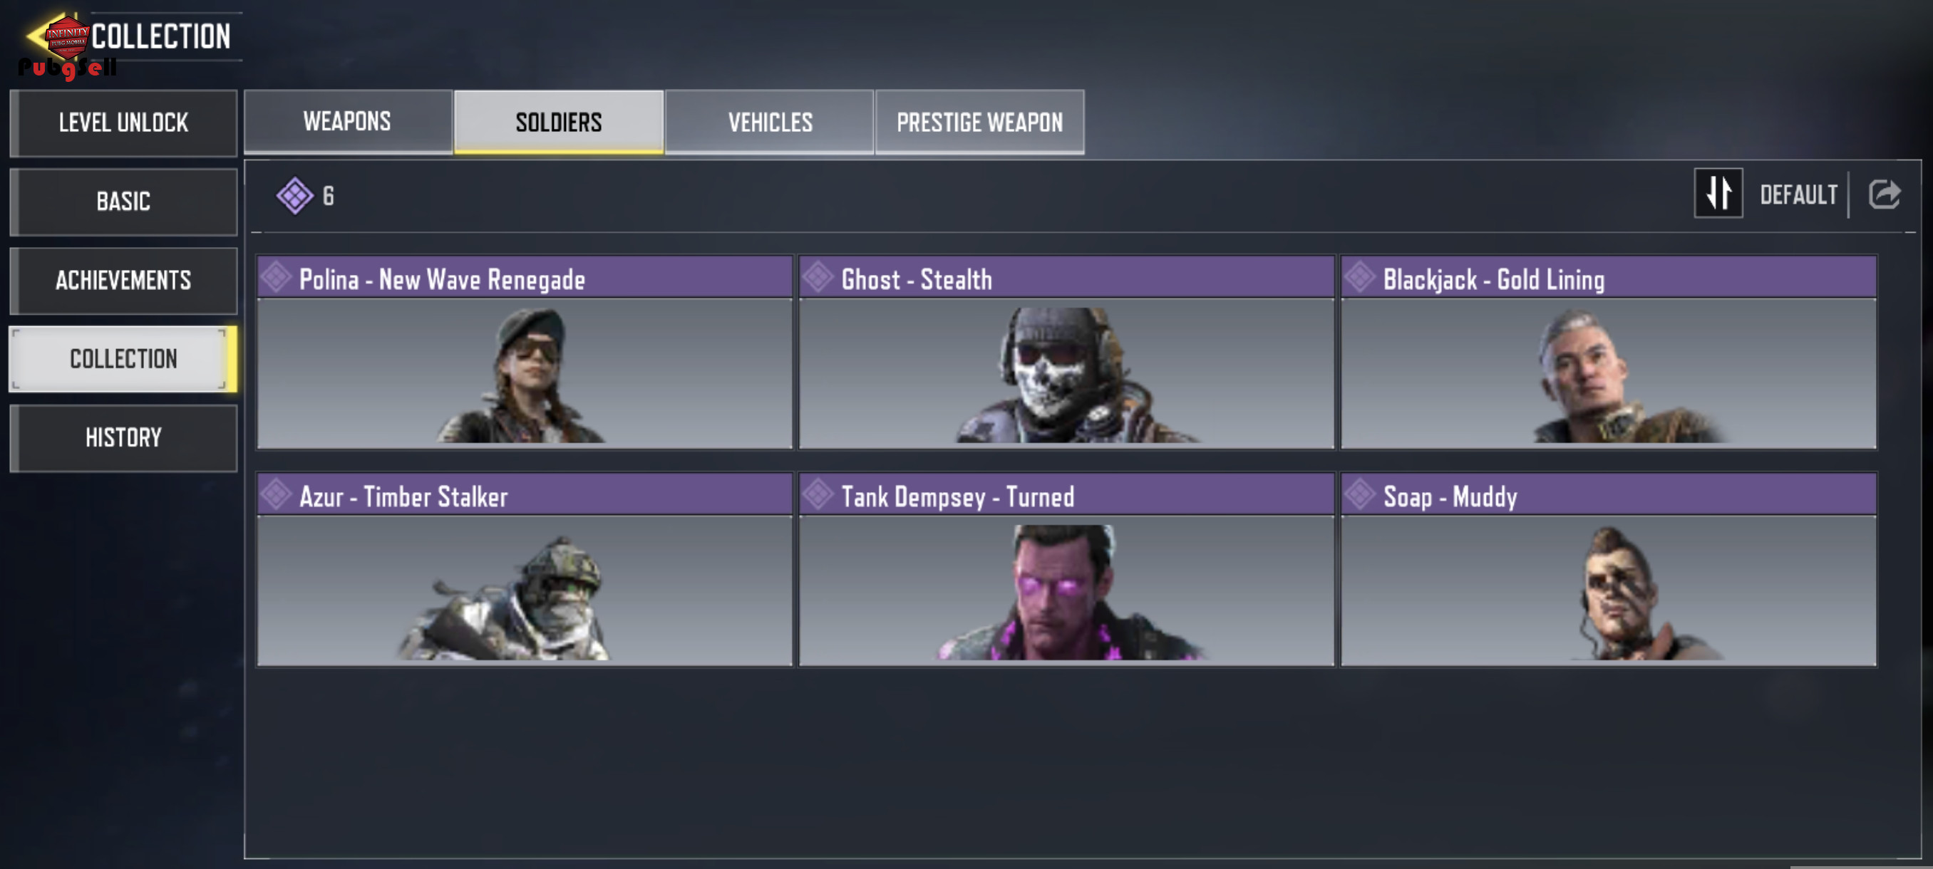Screen dimensions: 1933x869
Task: Click the back arrow beside Collection title
Action: [x=38, y=36]
